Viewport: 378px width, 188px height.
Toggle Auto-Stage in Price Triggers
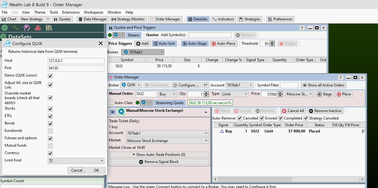pyautogui.click(x=195, y=44)
